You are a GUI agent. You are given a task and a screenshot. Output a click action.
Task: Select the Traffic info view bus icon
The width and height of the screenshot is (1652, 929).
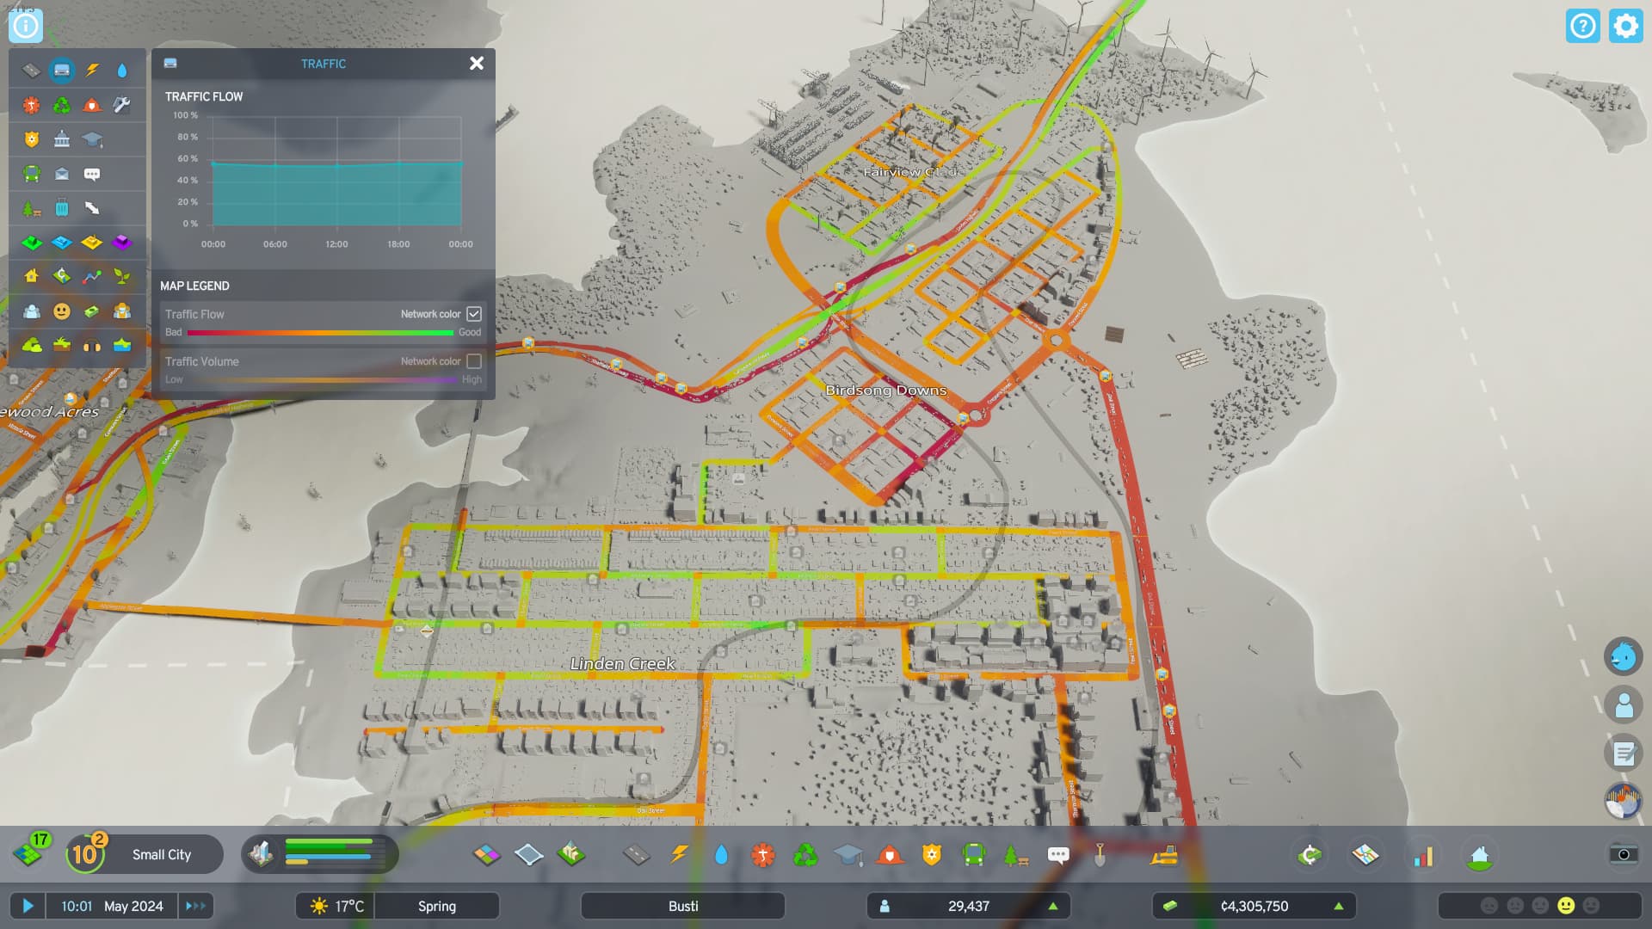pyautogui.click(x=61, y=71)
